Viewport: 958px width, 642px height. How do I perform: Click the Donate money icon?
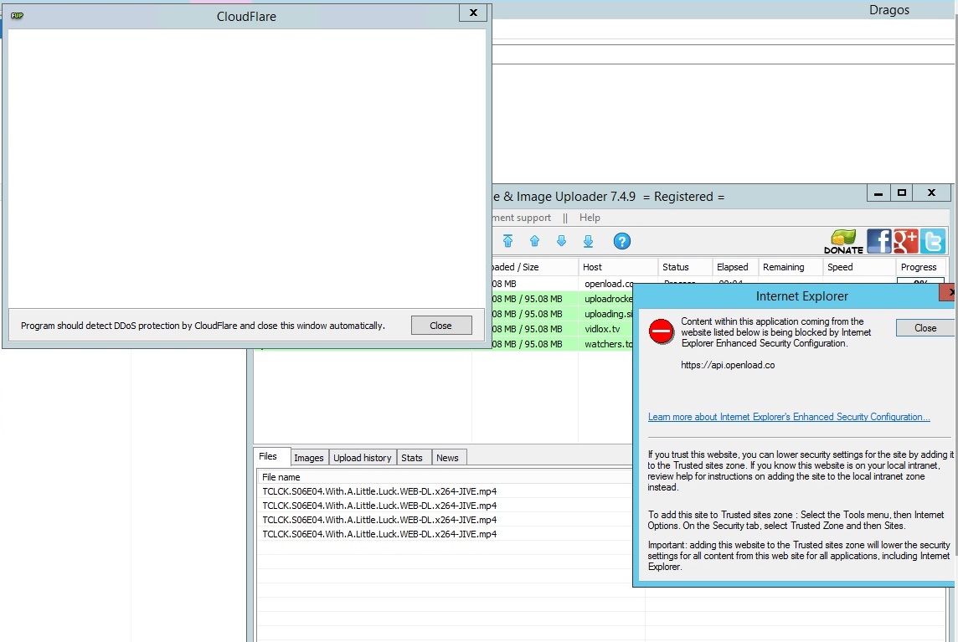pos(843,241)
